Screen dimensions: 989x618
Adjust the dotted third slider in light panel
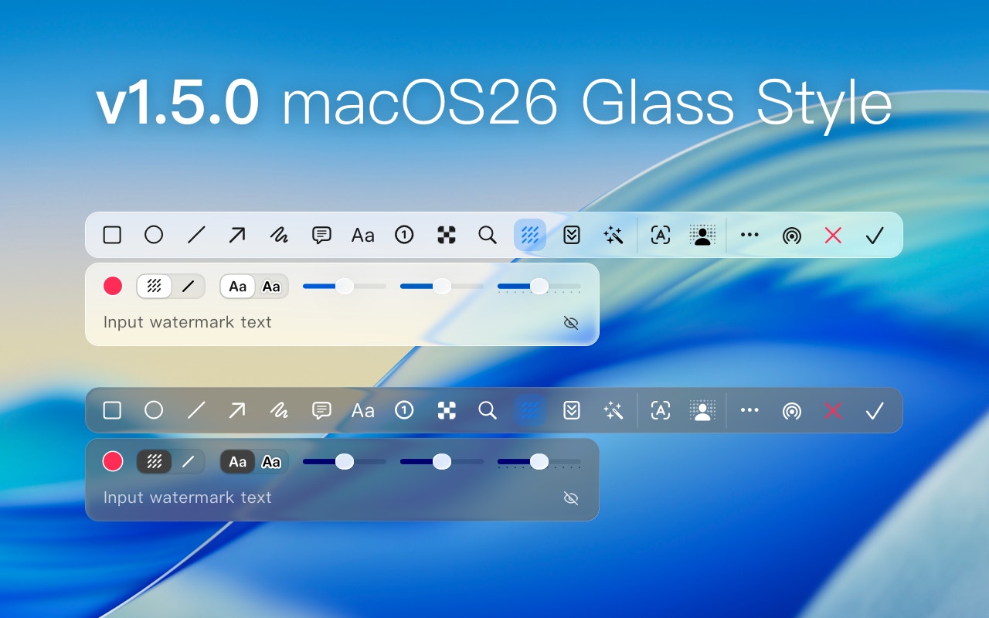[539, 287]
